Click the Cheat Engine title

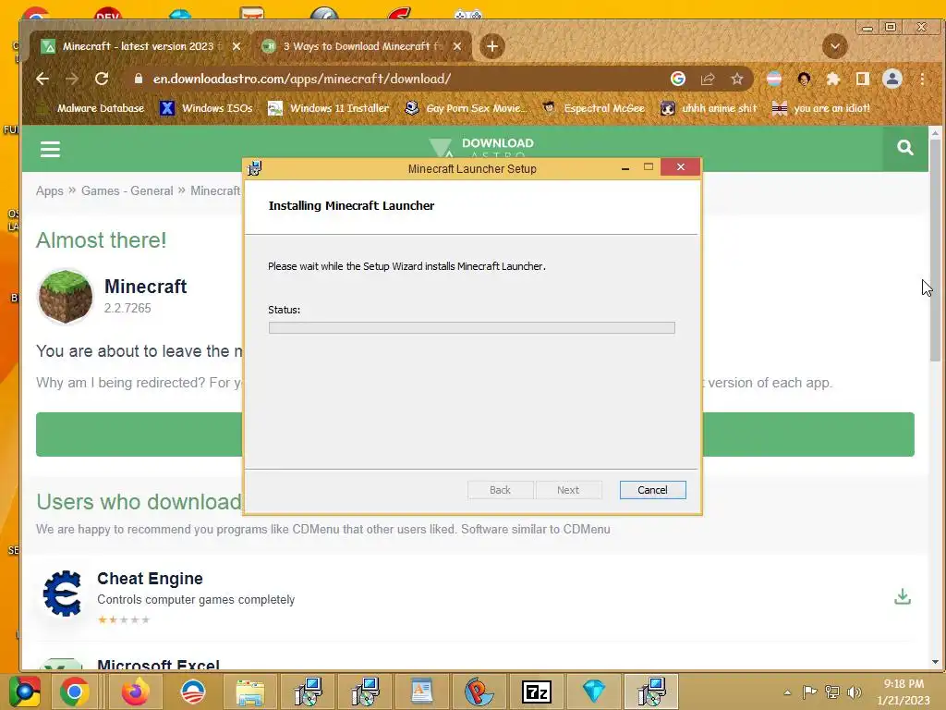150,579
